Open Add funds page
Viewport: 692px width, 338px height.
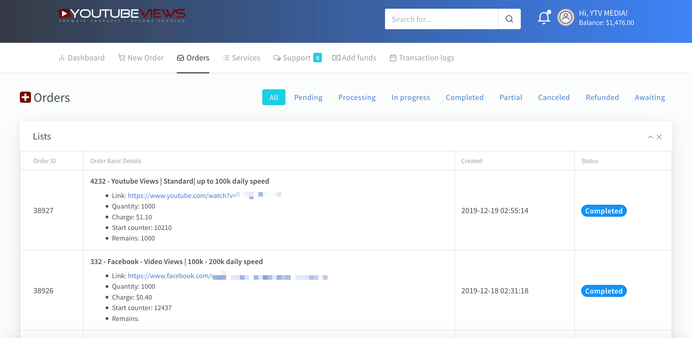coord(354,58)
